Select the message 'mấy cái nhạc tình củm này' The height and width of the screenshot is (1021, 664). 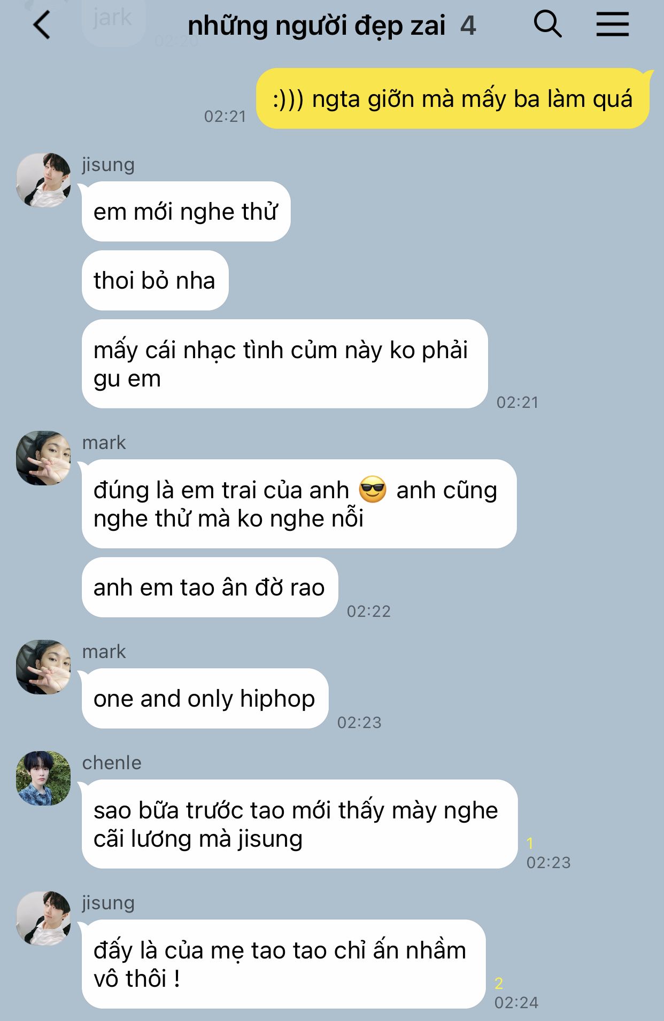tap(284, 363)
